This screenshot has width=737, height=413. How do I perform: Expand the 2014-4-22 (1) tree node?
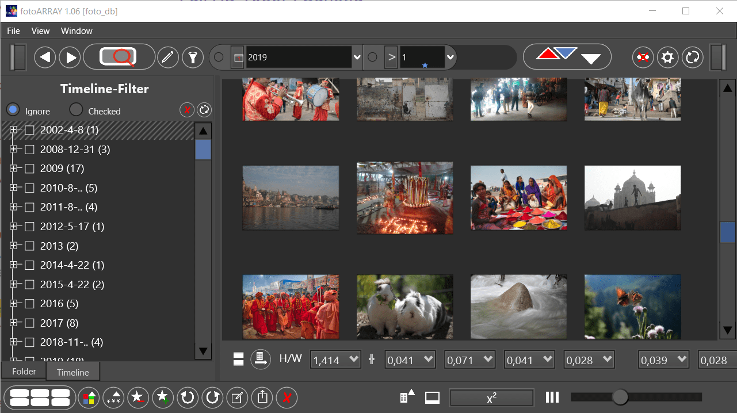(x=14, y=265)
